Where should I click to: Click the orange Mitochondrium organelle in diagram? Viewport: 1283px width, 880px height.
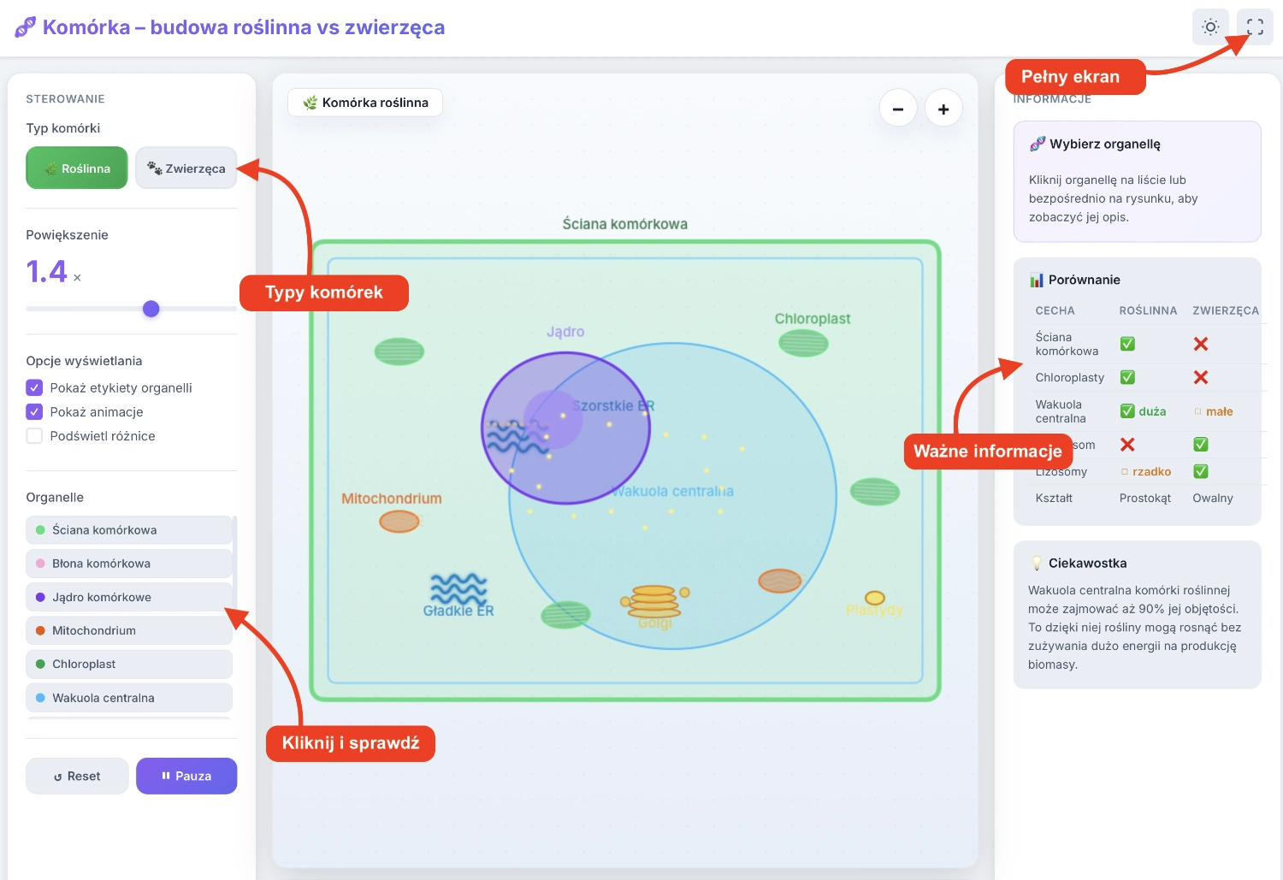399,521
